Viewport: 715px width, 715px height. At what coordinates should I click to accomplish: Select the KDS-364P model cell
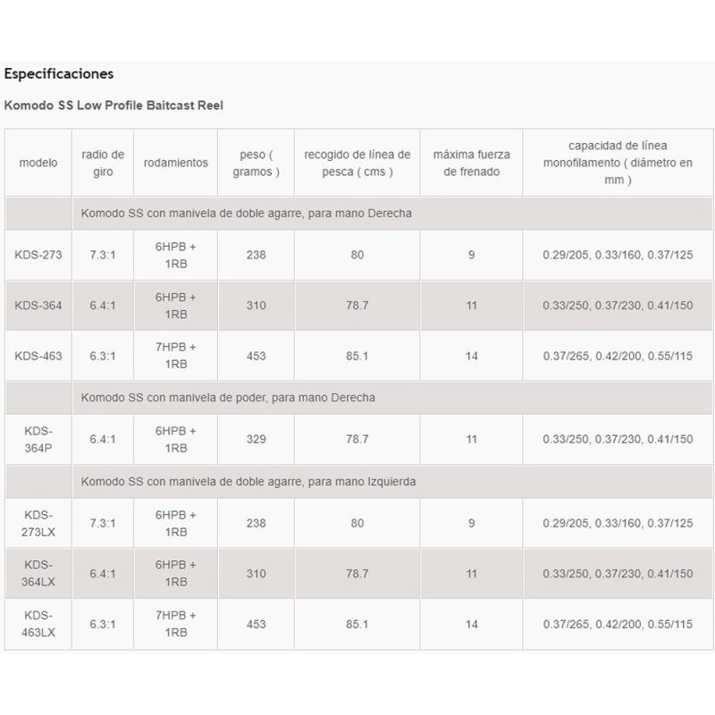point(38,439)
